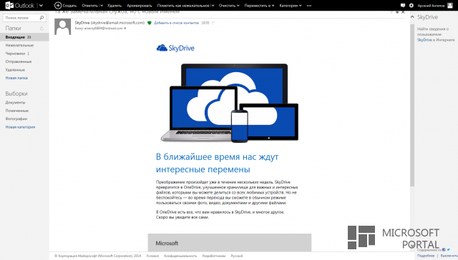Screen dimensions: 458x260
Task: Open the Входящие inbox folder
Action: [x=24, y=37]
